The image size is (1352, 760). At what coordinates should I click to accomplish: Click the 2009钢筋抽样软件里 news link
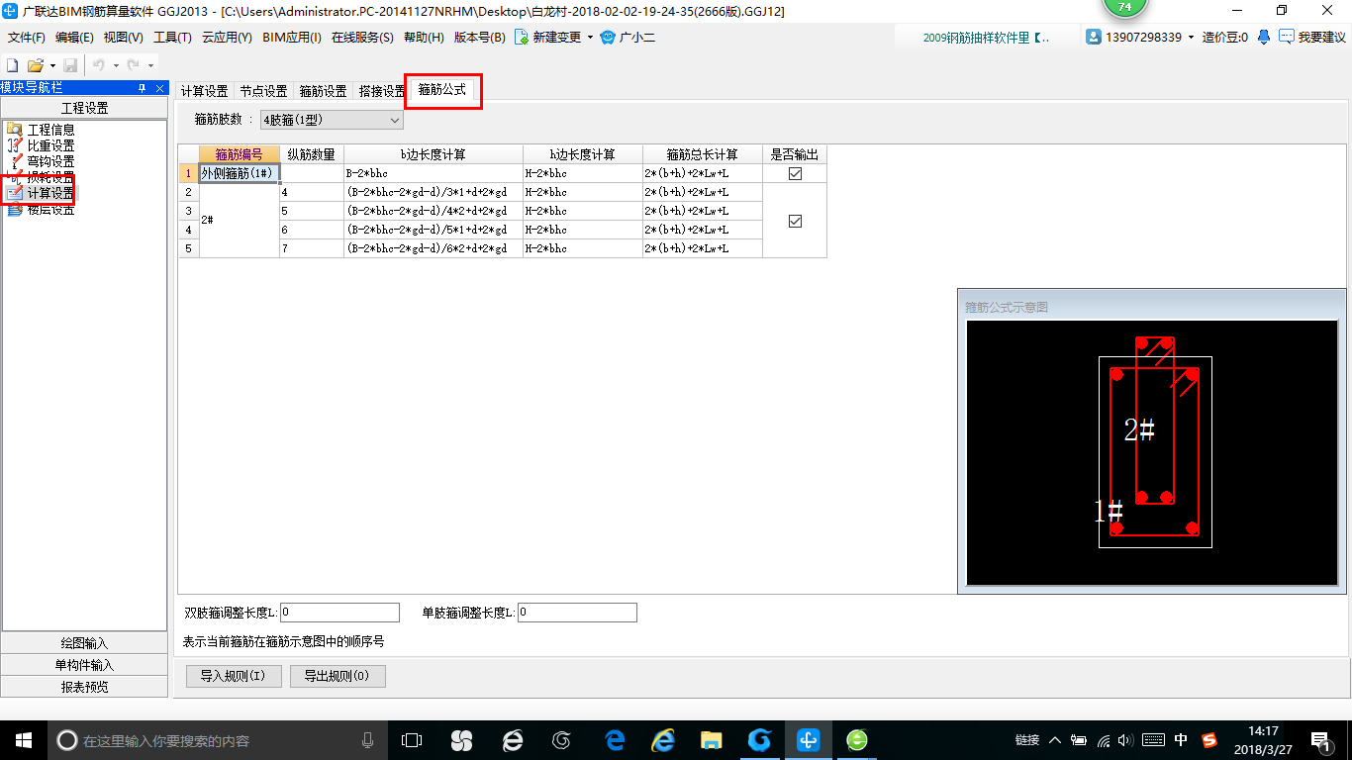(x=987, y=37)
